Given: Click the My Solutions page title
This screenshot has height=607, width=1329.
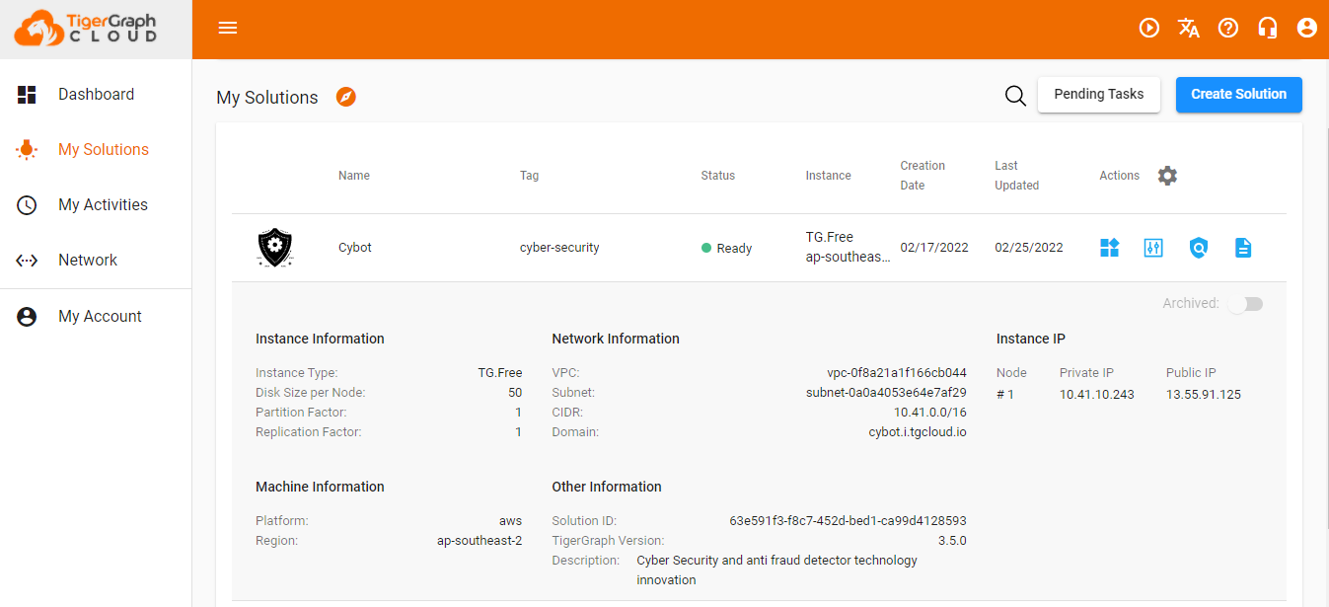Looking at the screenshot, I should click(x=267, y=98).
